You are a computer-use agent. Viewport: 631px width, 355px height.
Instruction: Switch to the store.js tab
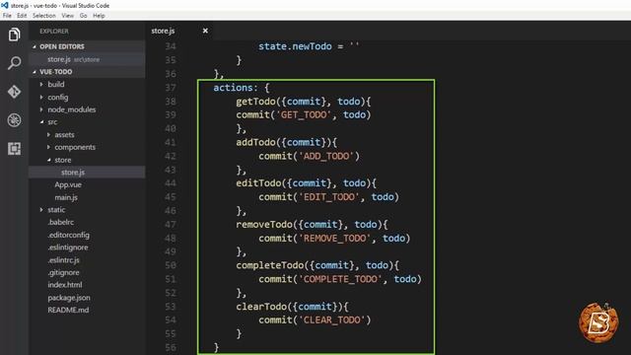coord(163,31)
